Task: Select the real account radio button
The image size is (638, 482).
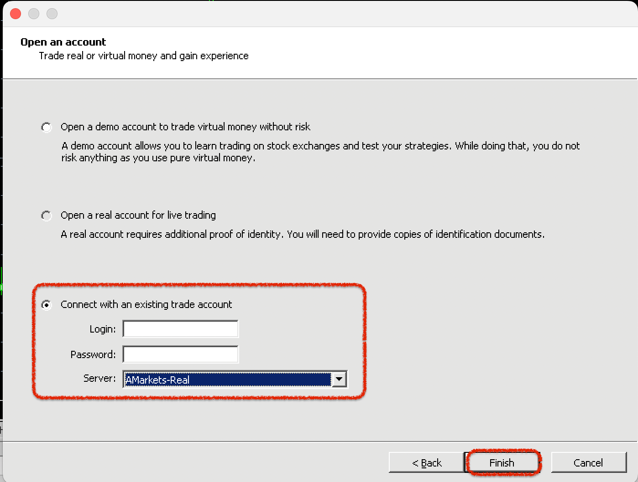Action: (47, 215)
